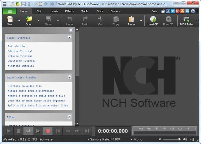Open the Sample Rate dropdown in status bar
201x144 pixels.
(x=88, y=139)
